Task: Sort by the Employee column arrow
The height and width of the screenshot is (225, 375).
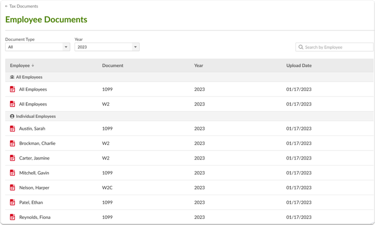Action: [33, 65]
